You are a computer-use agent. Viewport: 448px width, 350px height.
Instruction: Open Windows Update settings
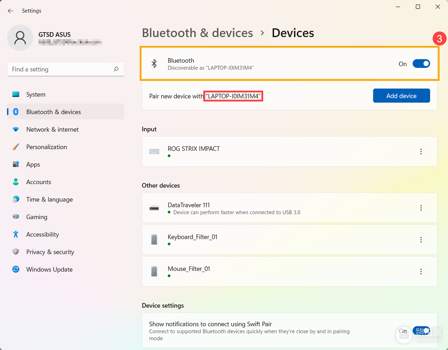(66, 269)
